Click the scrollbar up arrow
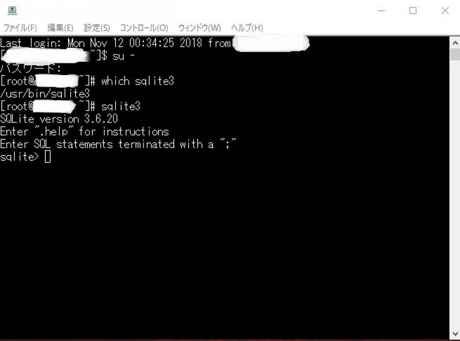 click(455, 43)
